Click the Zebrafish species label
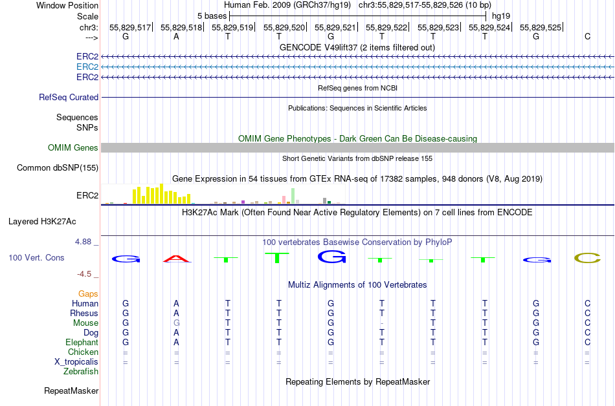Image resolution: width=615 pixels, height=406 pixels. 81,371
